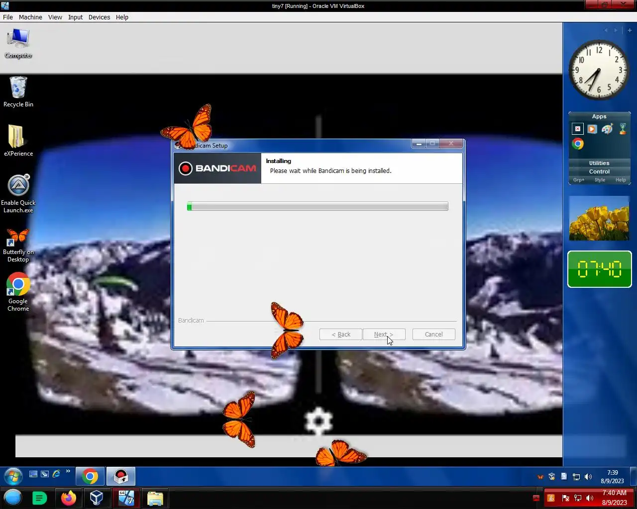This screenshot has height=509, width=637.
Task: Open the guest Windows Start orb
Action: (x=13, y=476)
